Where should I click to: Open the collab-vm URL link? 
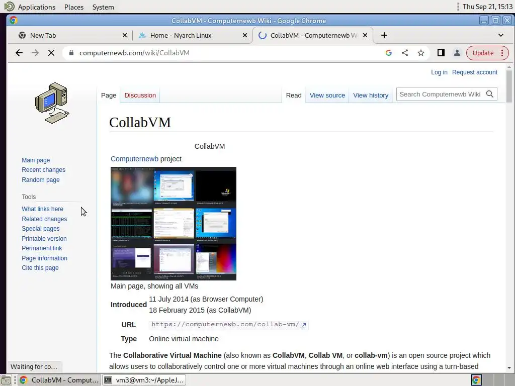(x=225, y=324)
